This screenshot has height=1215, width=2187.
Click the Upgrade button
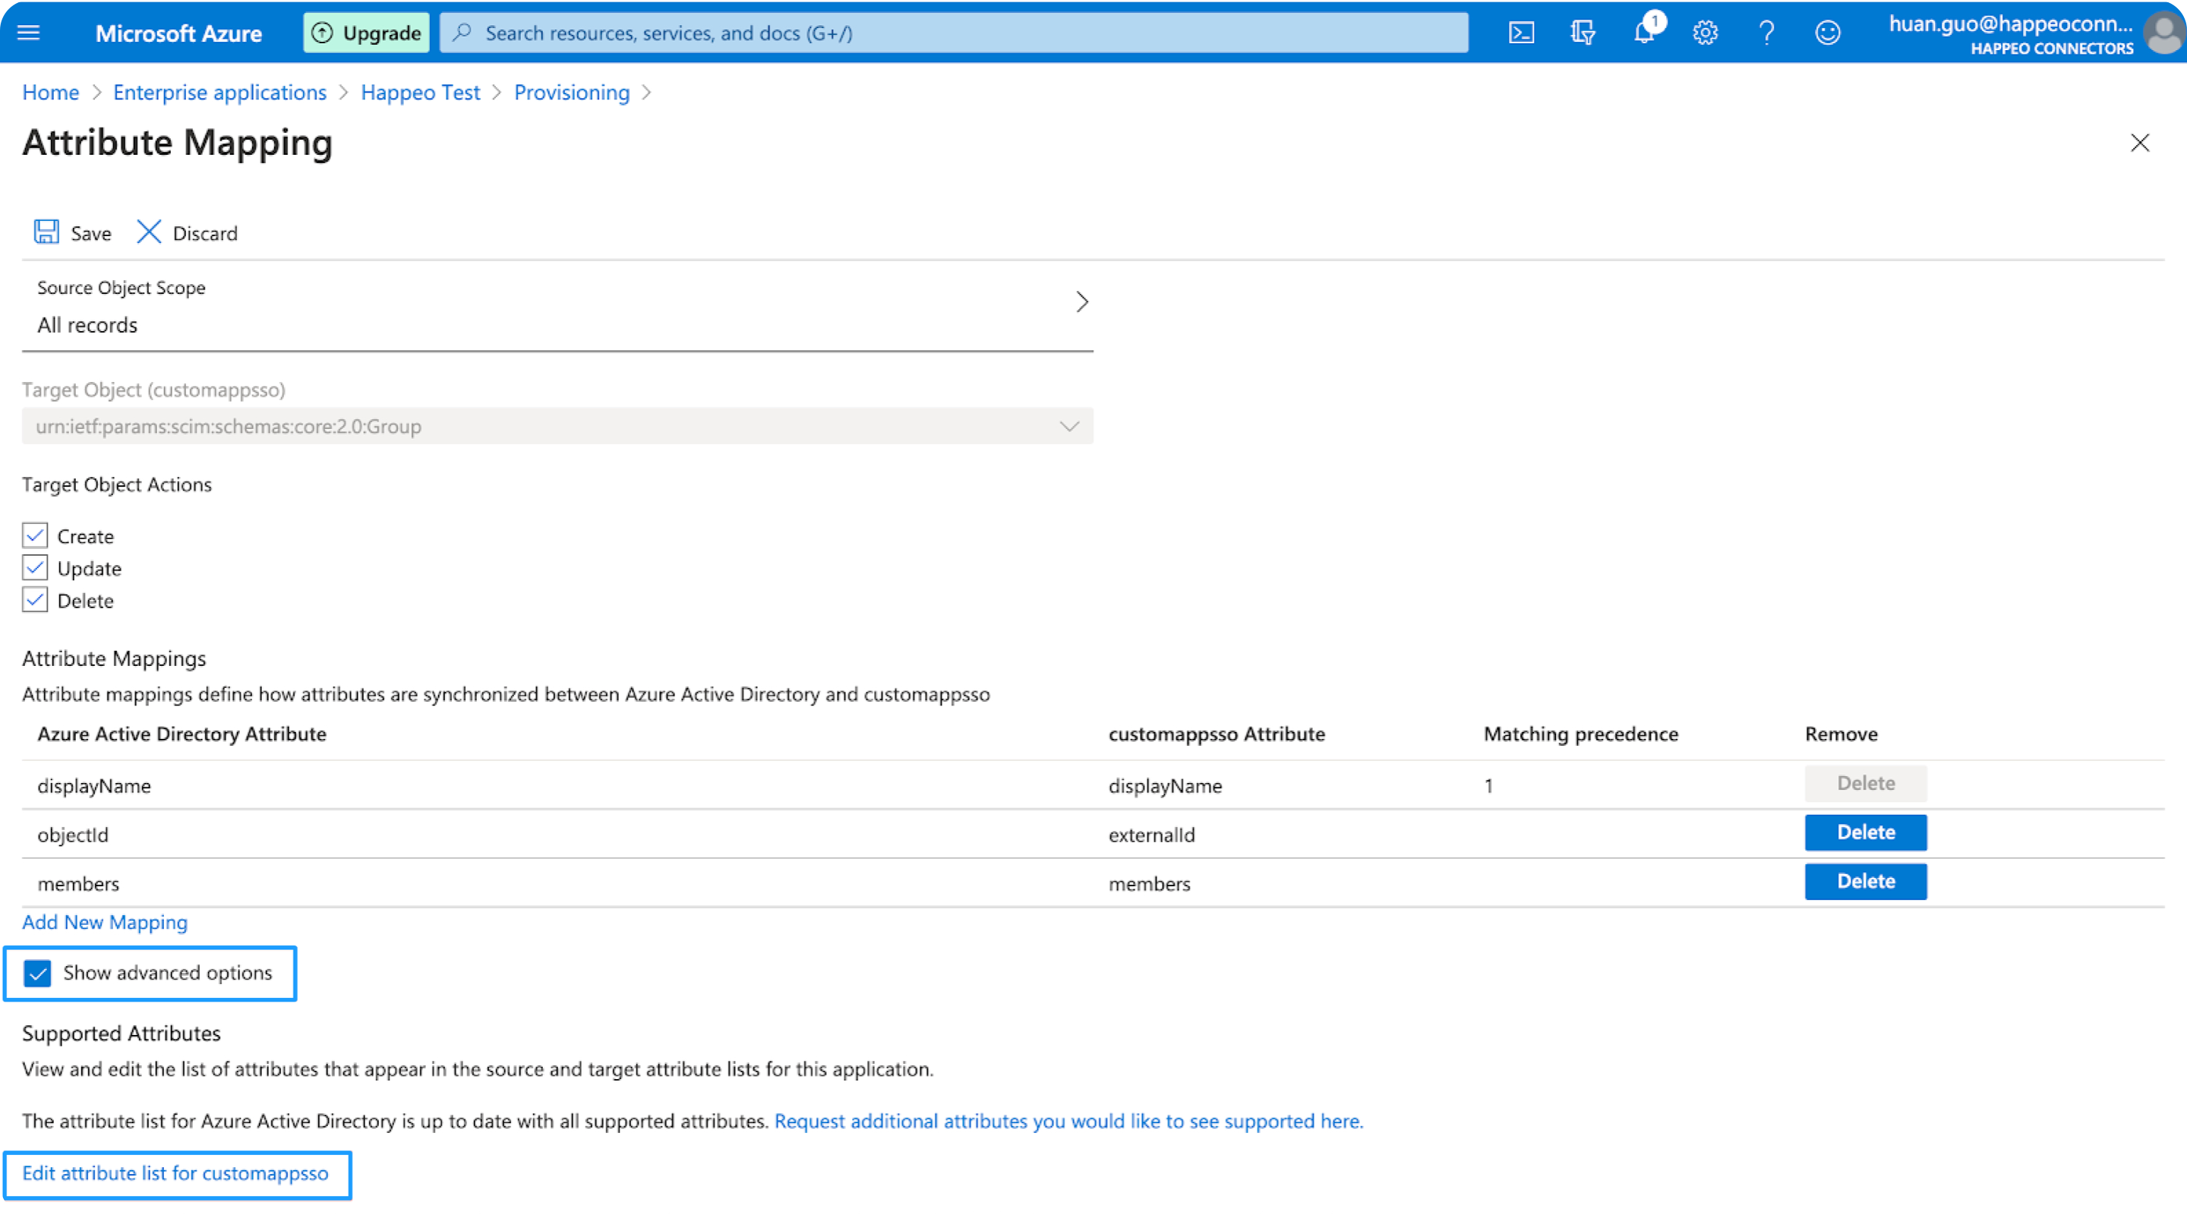(366, 32)
